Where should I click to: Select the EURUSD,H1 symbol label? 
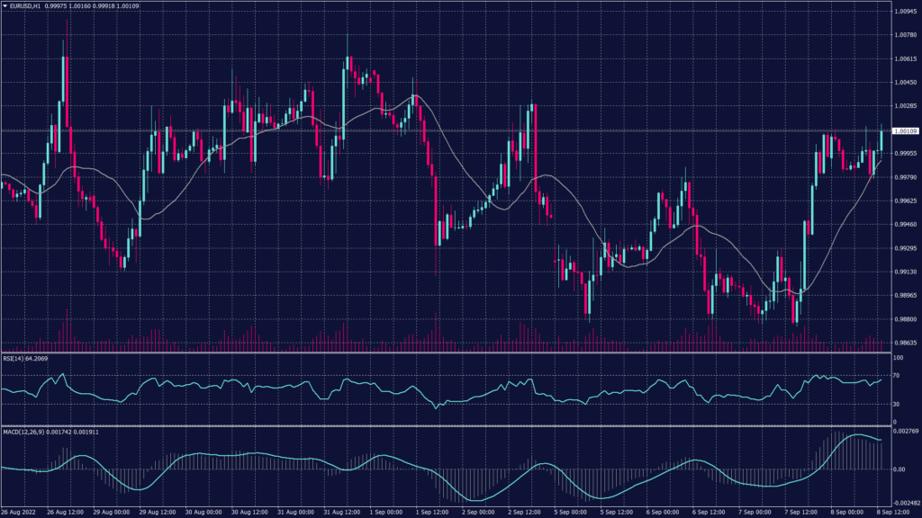coord(23,4)
